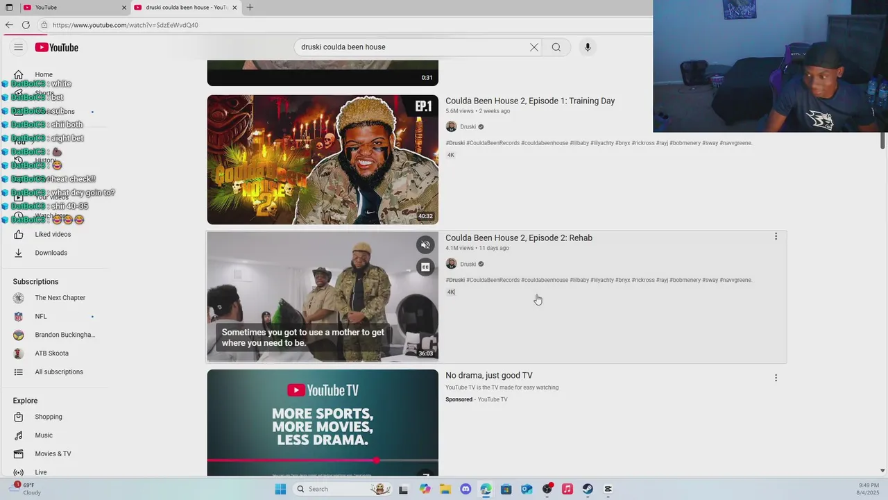Click the taskbar Search box
888x500 pixels.
341,489
